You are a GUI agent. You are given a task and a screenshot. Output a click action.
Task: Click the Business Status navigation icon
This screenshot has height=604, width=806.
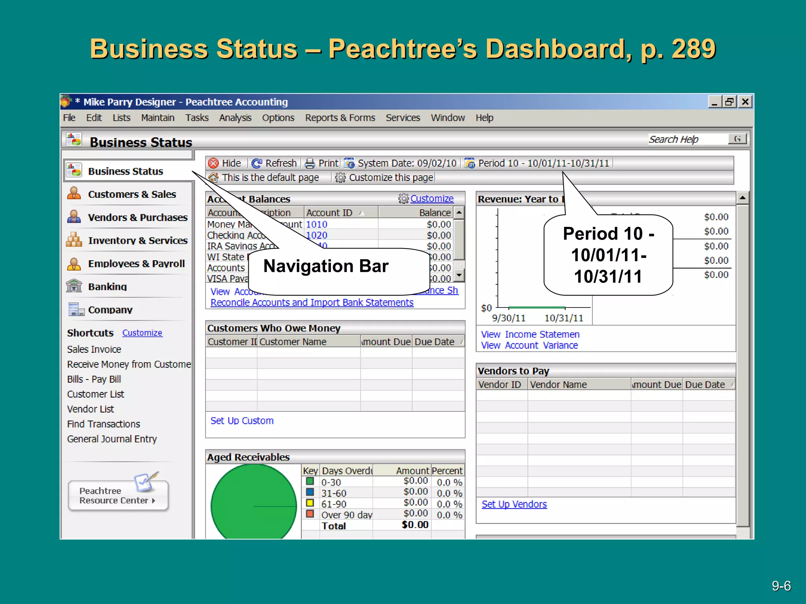(74, 170)
